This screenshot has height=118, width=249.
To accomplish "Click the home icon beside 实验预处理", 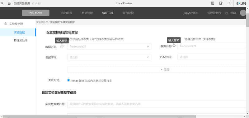I will (x=6, y=24).
